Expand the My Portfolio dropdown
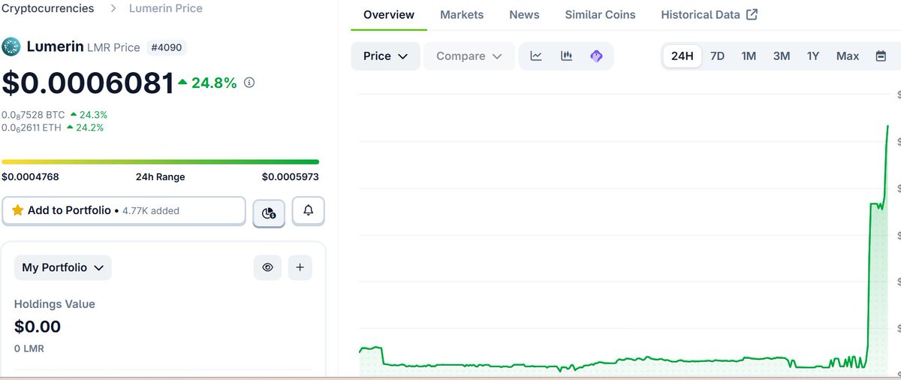The width and height of the screenshot is (901, 380). click(62, 267)
